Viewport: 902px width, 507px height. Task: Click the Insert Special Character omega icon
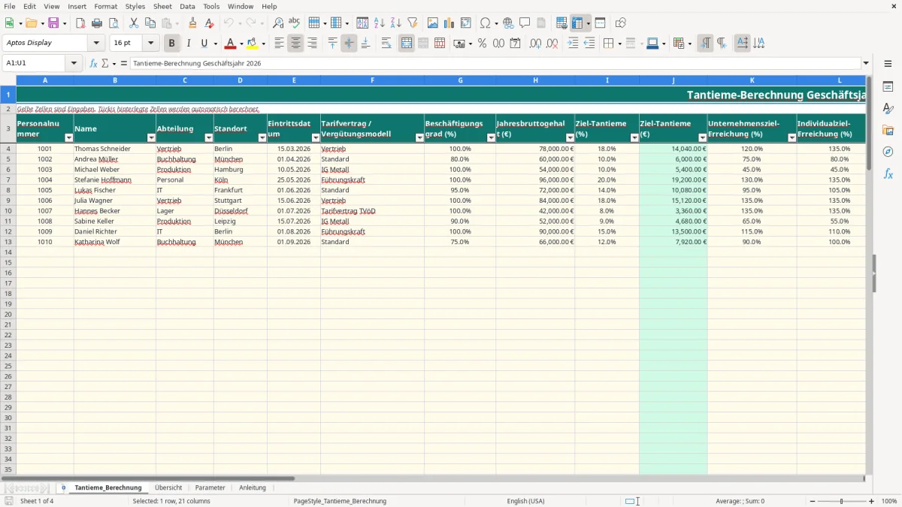(x=485, y=23)
